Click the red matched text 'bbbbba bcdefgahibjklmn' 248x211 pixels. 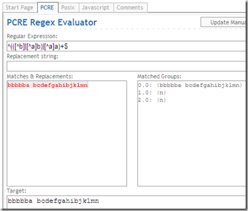pyautogui.click(x=48, y=85)
